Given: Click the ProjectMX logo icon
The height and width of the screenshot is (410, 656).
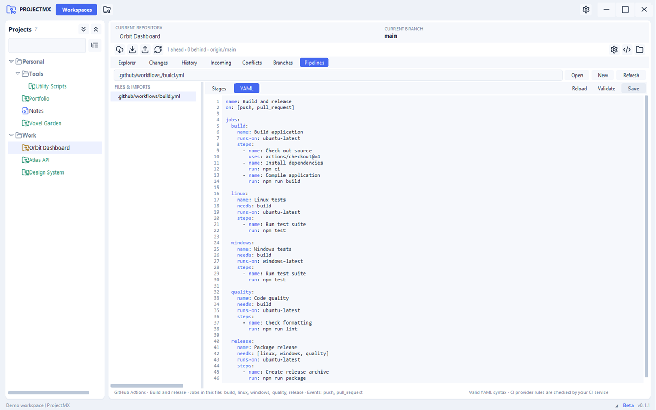Looking at the screenshot, I should click(11, 9).
